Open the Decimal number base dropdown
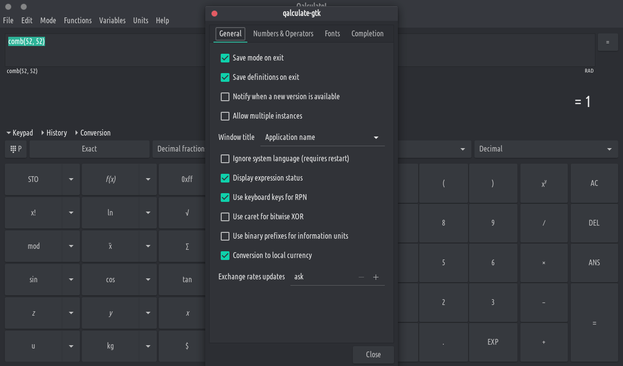Image resolution: width=623 pixels, height=366 pixels. (x=546, y=149)
